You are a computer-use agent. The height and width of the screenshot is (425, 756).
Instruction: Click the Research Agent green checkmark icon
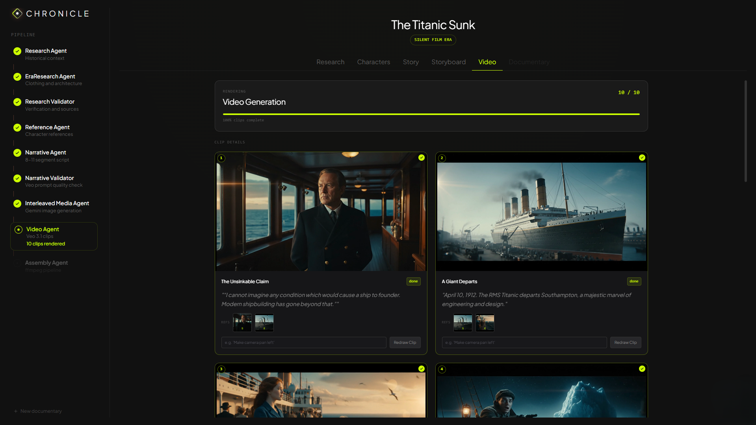coord(17,51)
